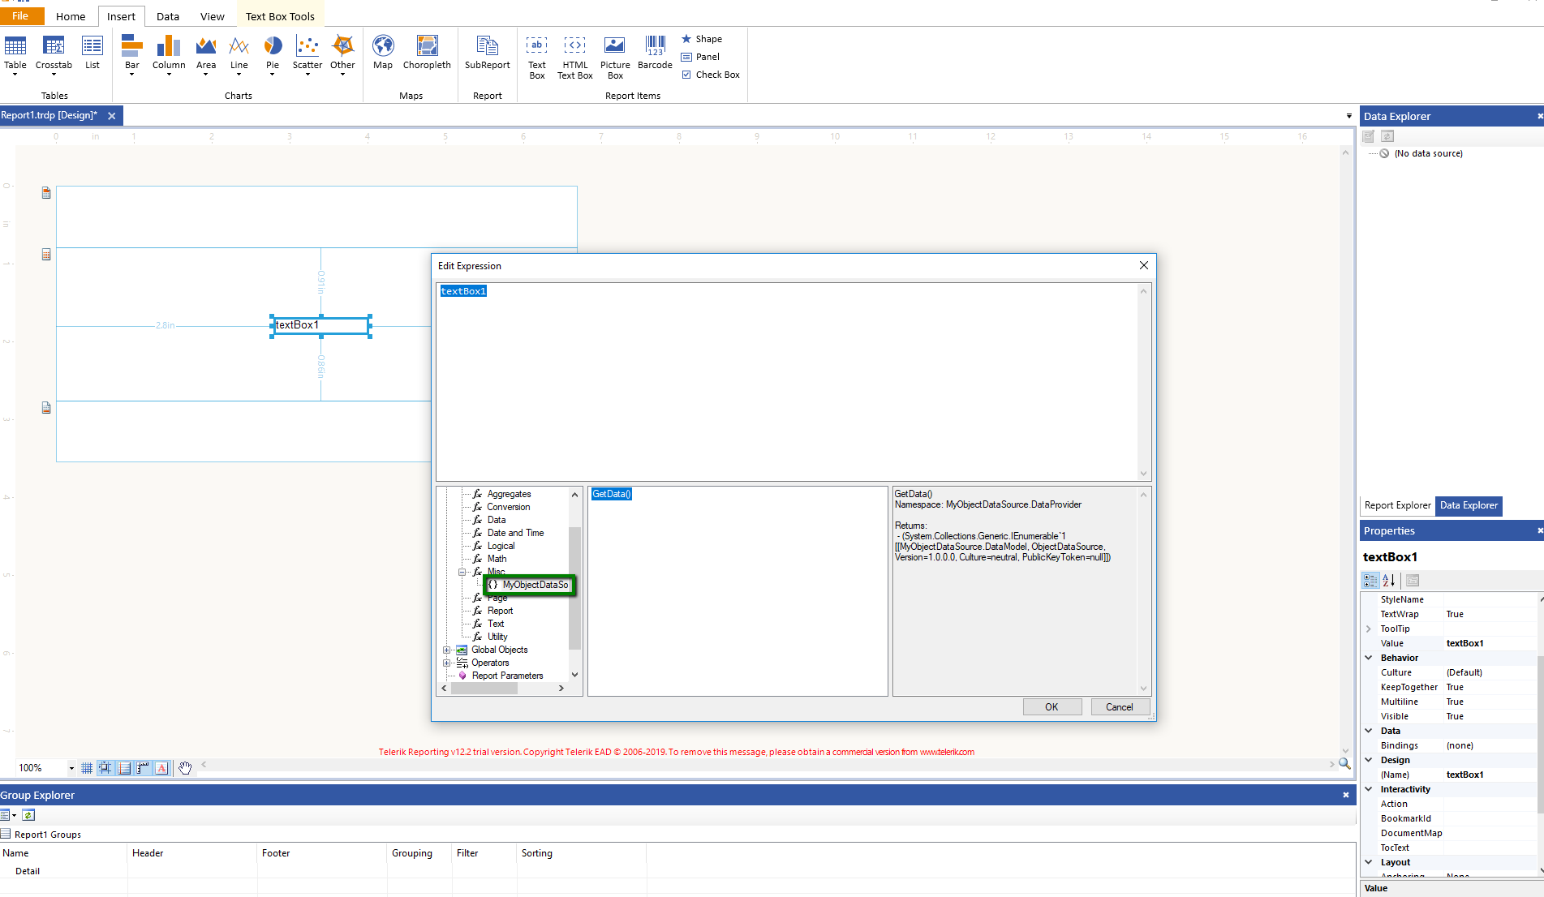The image size is (1544, 897).
Task: Insert a Line chart
Action: coord(239,55)
